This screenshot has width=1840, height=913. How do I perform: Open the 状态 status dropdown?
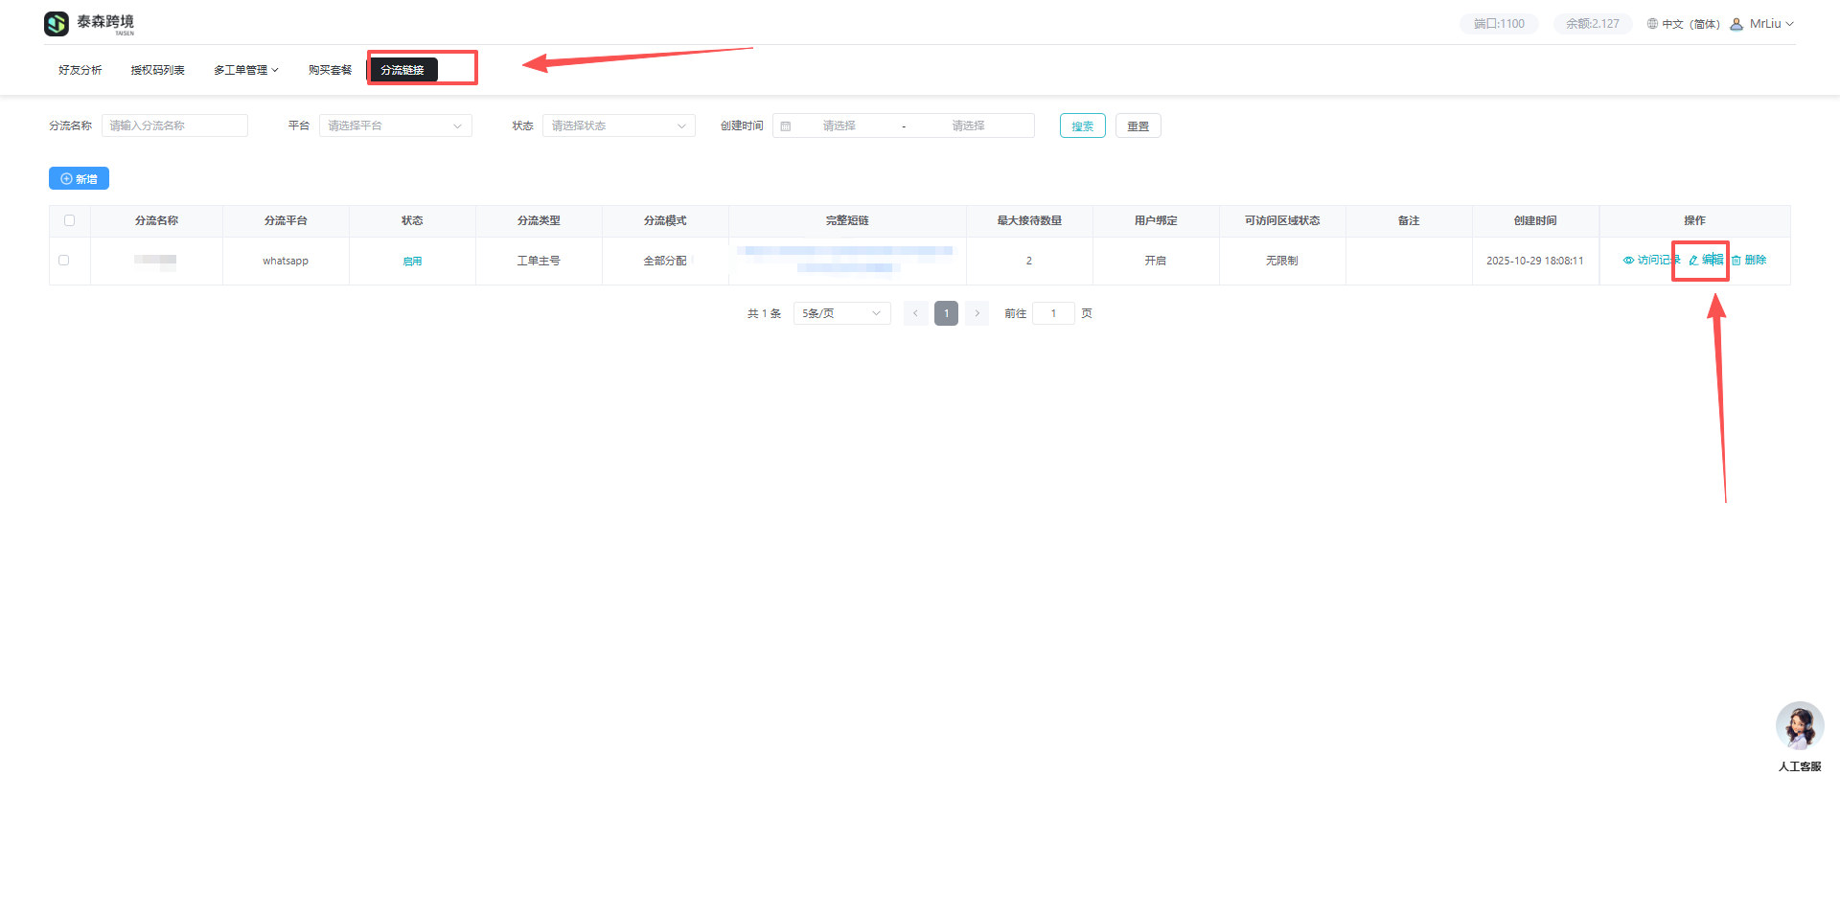618,126
